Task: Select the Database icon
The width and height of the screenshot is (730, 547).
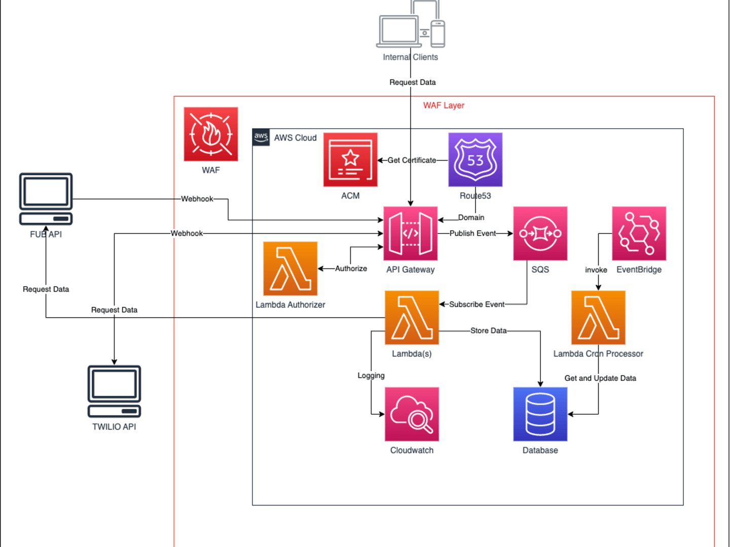Action: (540, 414)
